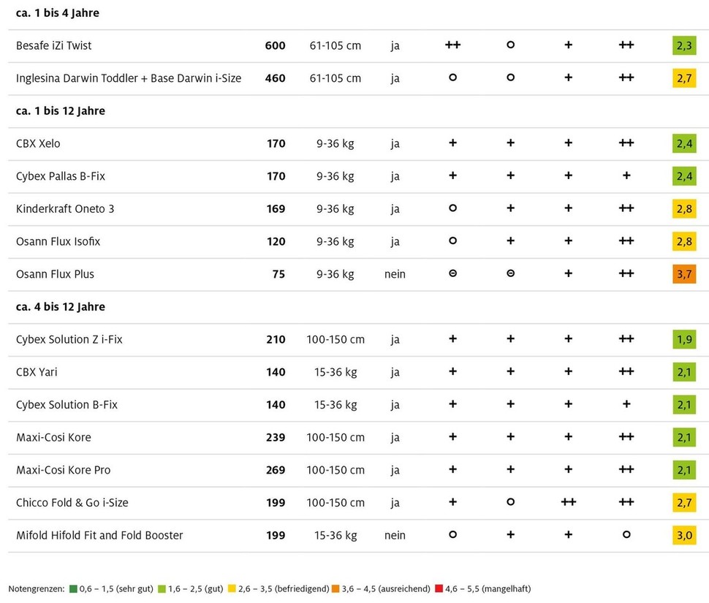709x603 pixels.
Task: Click the double-plus symbol in Cybex Solution Z i-Fix row
Action: (x=626, y=339)
